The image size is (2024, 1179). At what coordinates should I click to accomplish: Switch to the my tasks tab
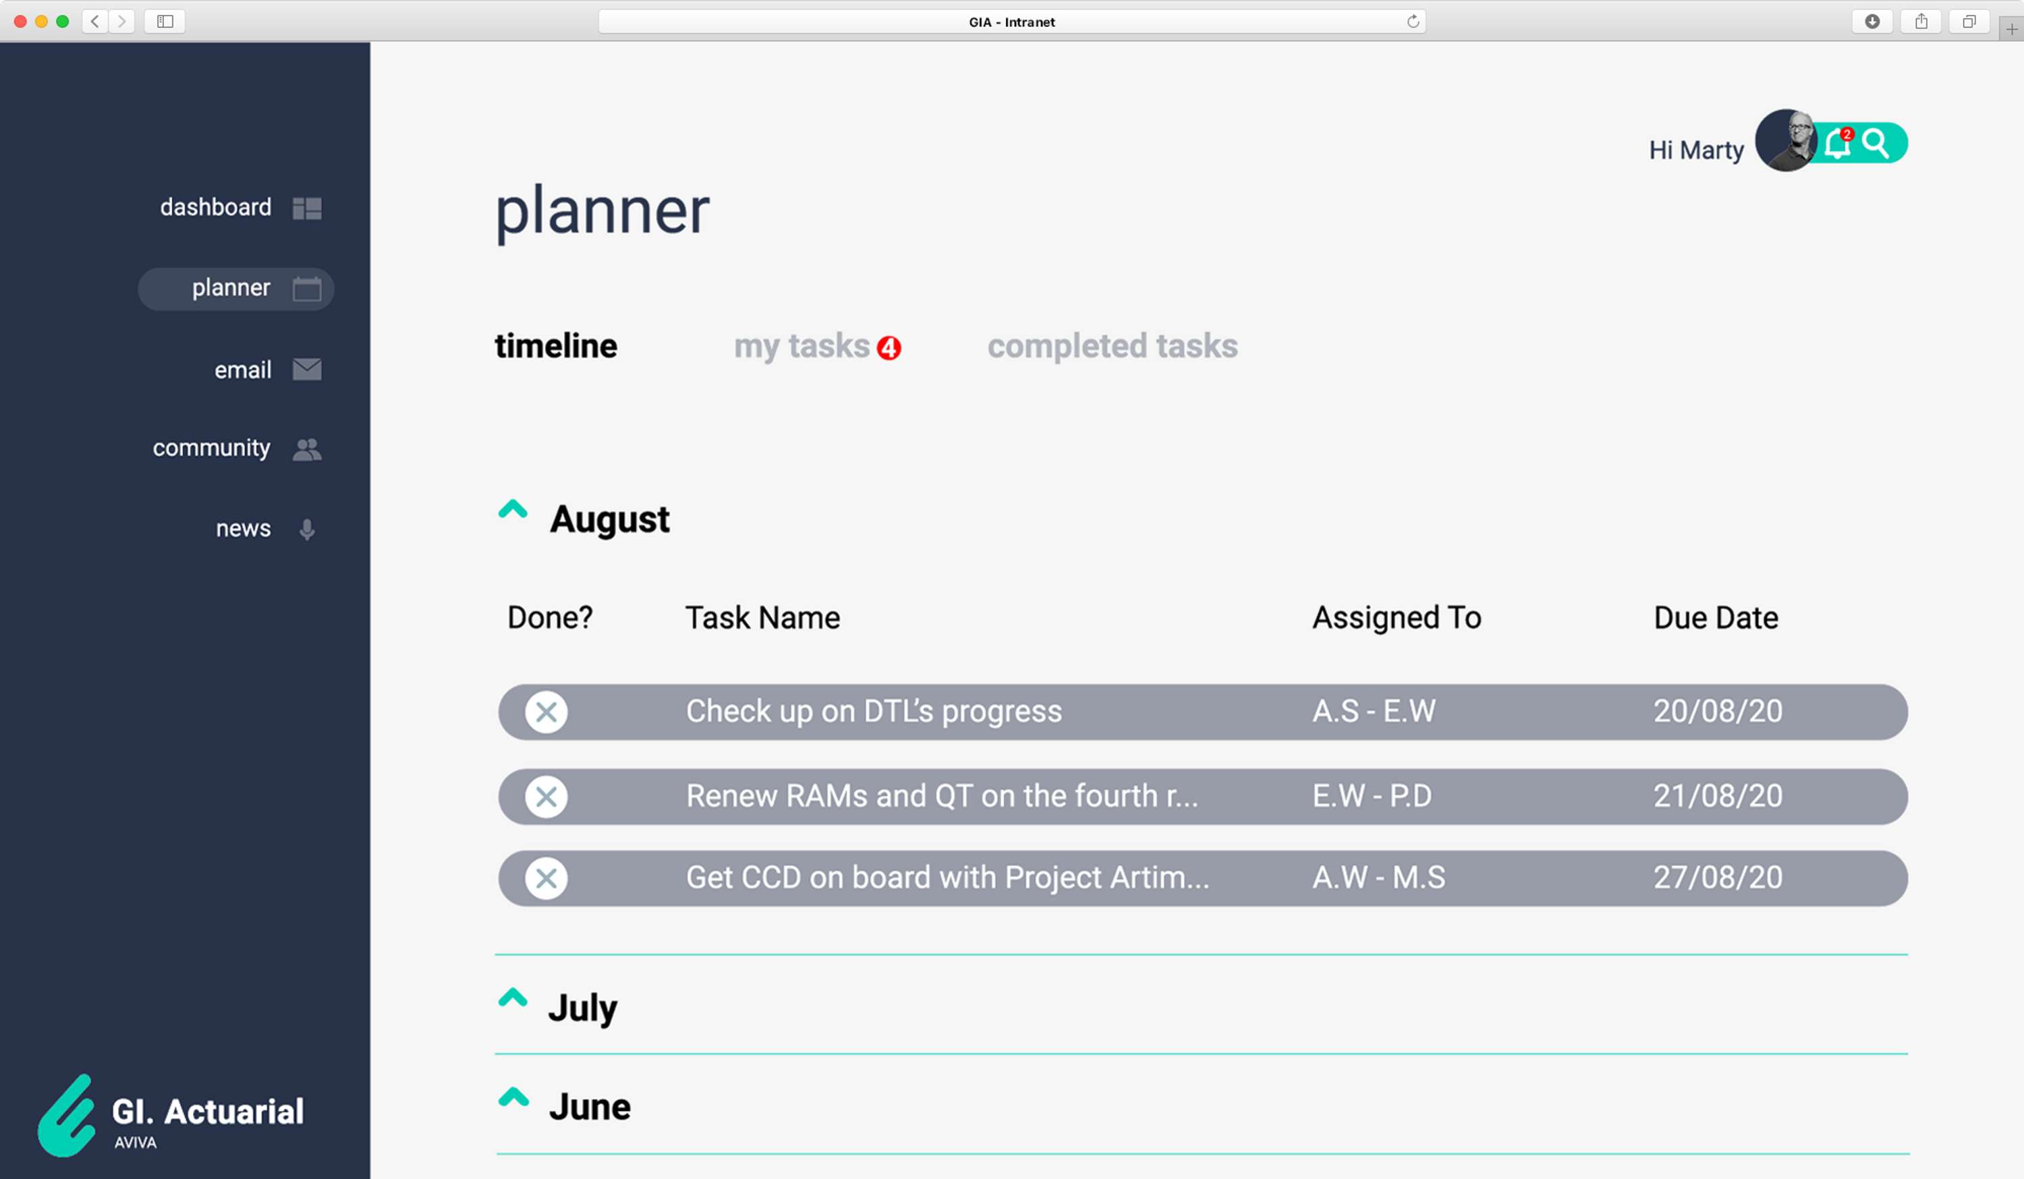817,347
